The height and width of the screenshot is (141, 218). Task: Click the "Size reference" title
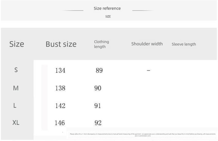(107, 8)
